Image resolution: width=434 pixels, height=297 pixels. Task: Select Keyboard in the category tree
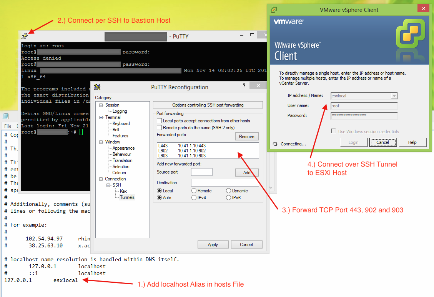121,123
